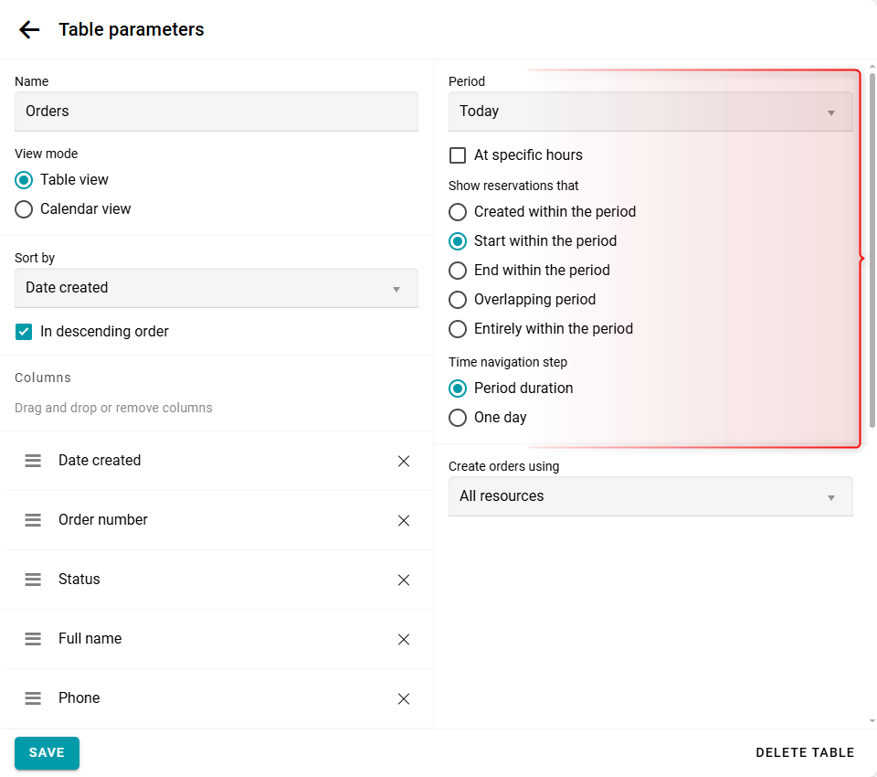877x777 pixels.
Task: Open the Sort by dropdown
Action: tap(216, 288)
